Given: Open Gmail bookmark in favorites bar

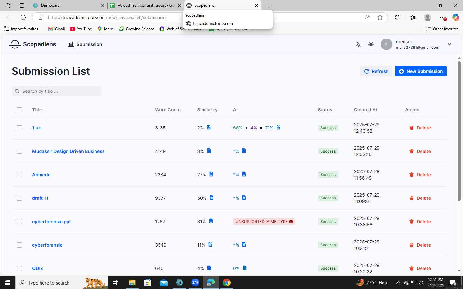Looking at the screenshot, I should click(56, 29).
